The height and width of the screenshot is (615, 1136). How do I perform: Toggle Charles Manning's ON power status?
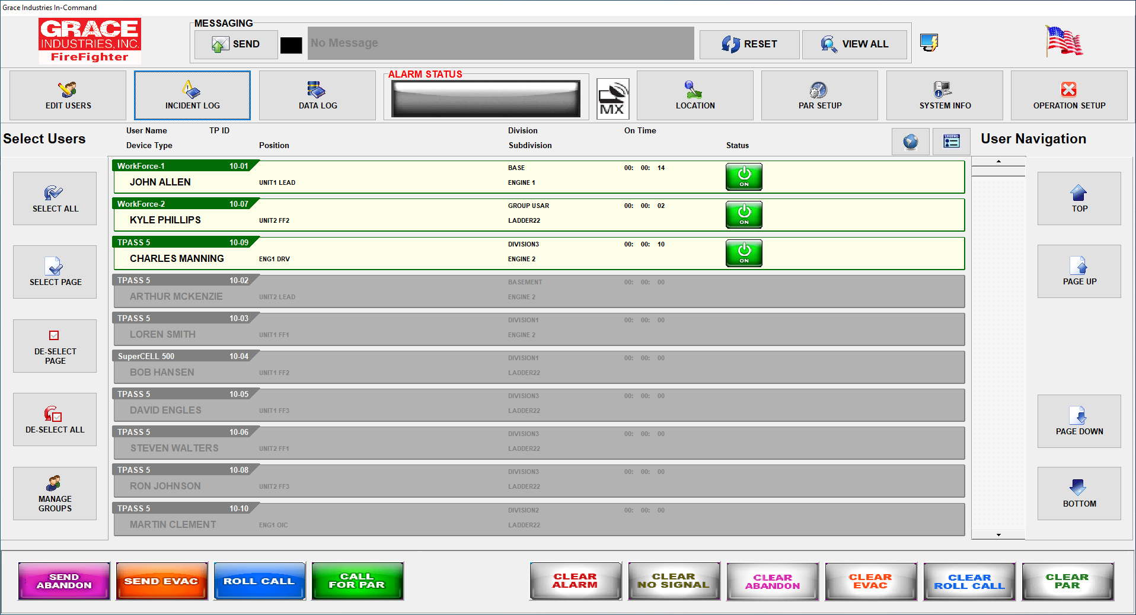pyautogui.click(x=744, y=253)
